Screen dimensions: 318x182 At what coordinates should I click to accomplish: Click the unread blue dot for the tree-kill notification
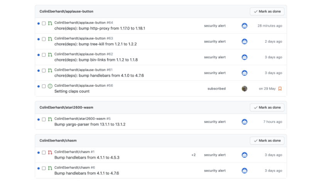tap(39, 39)
